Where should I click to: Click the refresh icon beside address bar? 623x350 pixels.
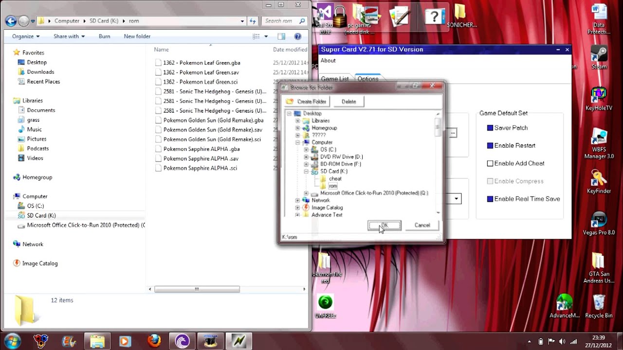point(253,21)
